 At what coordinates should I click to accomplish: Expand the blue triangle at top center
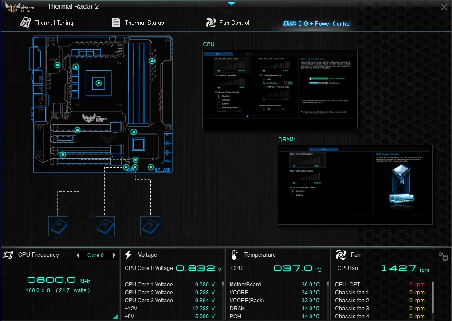[x=232, y=4]
